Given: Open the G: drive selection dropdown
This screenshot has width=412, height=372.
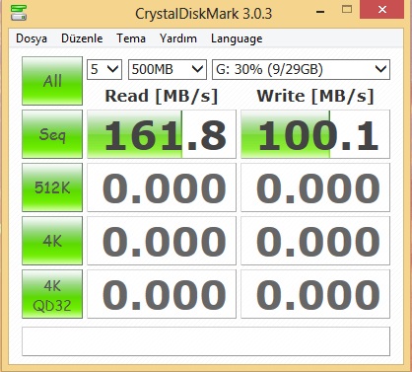Looking at the screenshot, I should (x=301, y=69).
